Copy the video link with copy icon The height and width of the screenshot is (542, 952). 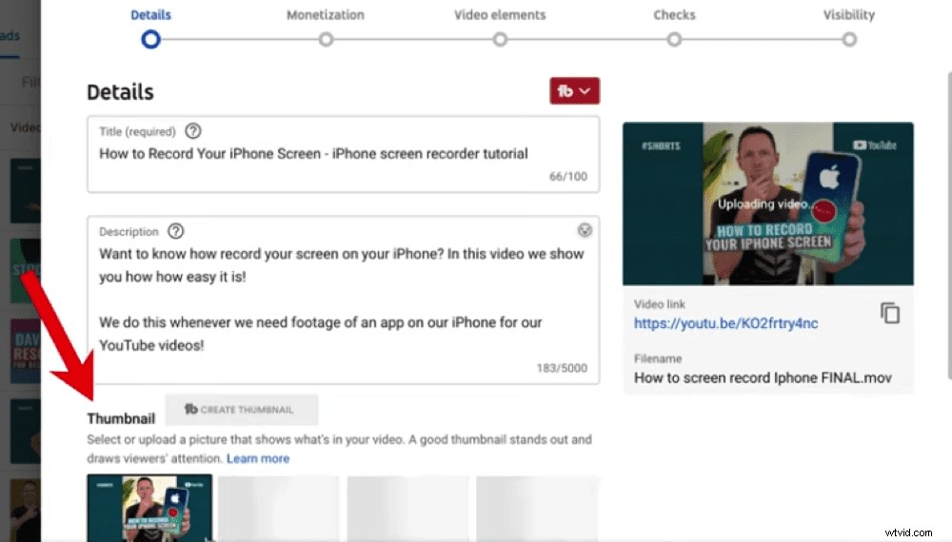tap(889, 313)
